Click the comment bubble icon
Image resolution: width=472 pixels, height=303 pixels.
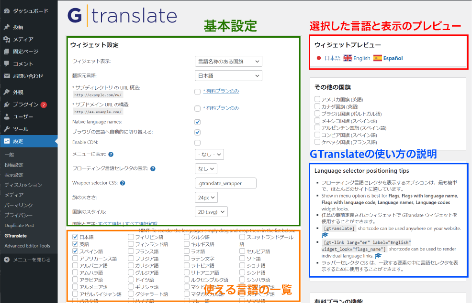[x=7, y=63]
